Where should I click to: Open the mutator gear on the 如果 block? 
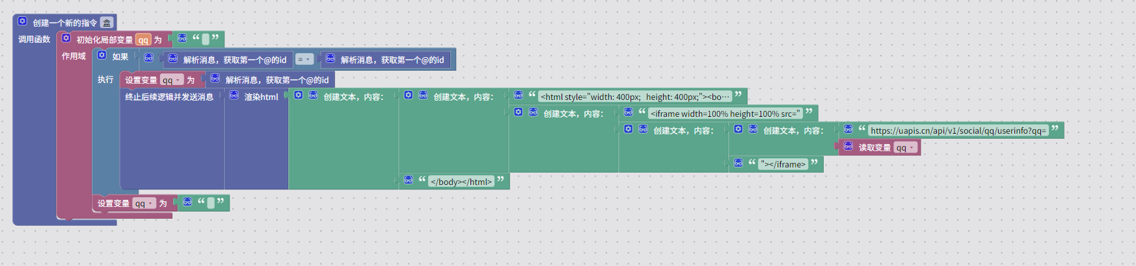101,55
